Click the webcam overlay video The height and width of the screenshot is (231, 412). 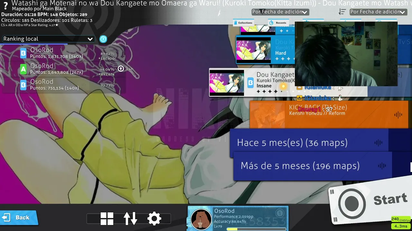[x=346, y=54]
